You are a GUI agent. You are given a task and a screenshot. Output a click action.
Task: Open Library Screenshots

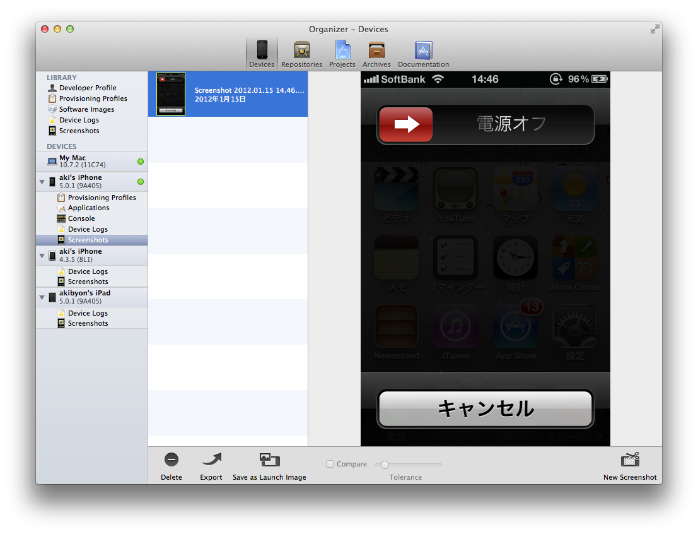point(79,131)
